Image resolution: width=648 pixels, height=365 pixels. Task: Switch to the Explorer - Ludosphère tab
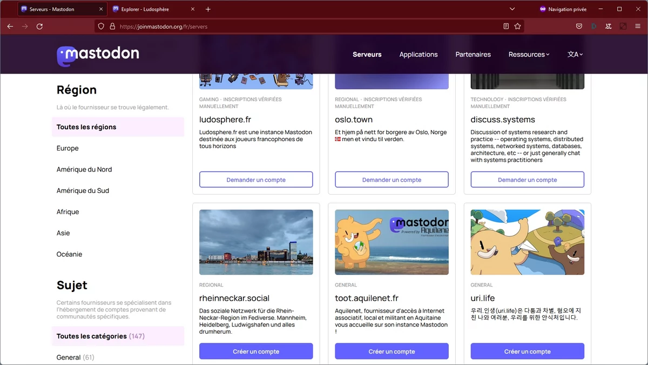click(x=154, y=9)
